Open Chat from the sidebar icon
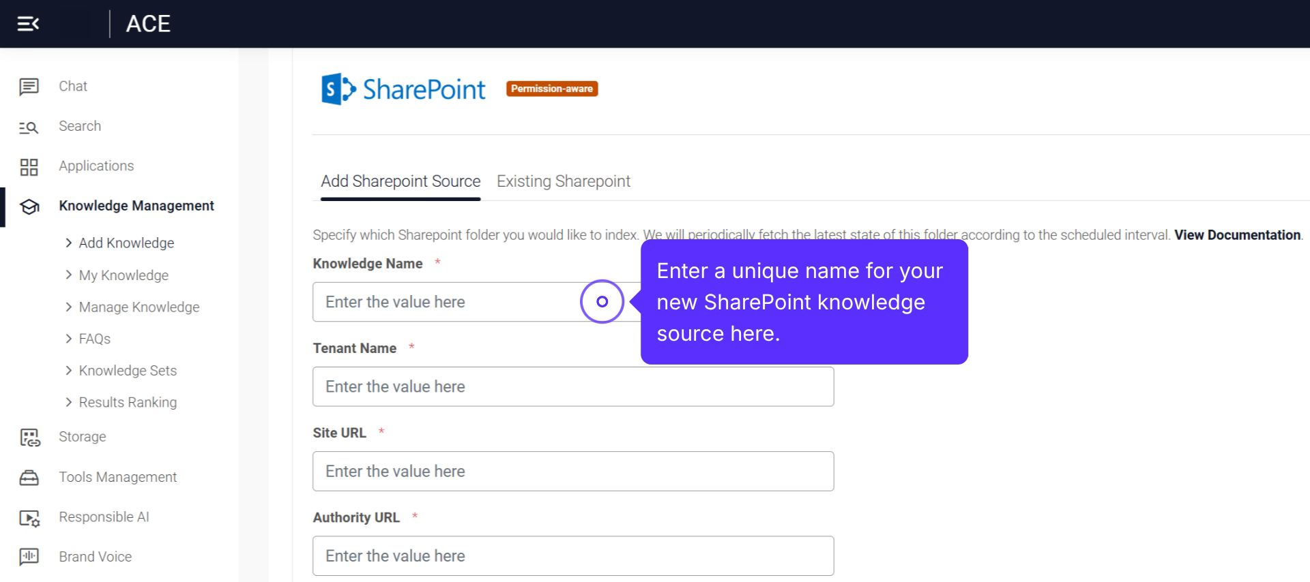 coord(29,87)
